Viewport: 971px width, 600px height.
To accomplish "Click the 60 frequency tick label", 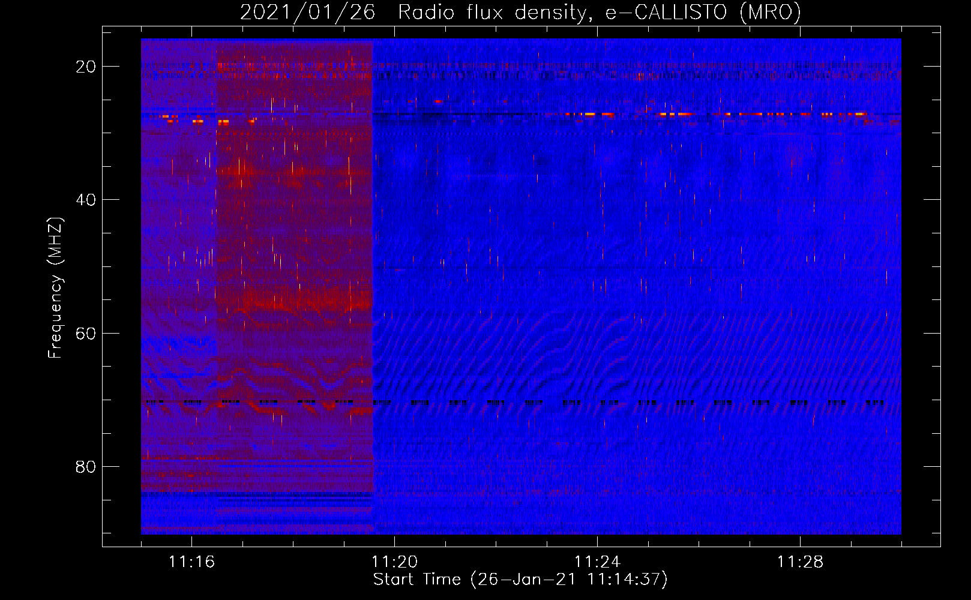I will click(x=86, y=333).
